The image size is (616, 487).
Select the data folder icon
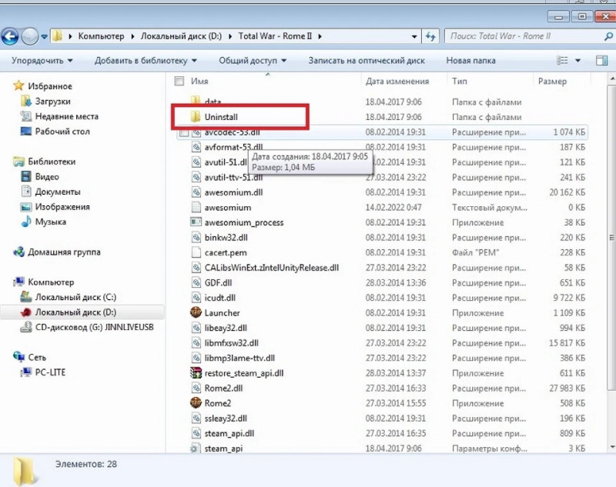click(195, 102)
